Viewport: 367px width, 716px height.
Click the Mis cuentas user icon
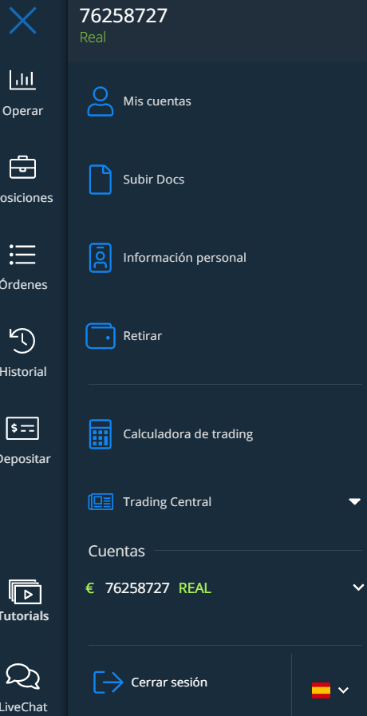point(101,101)
